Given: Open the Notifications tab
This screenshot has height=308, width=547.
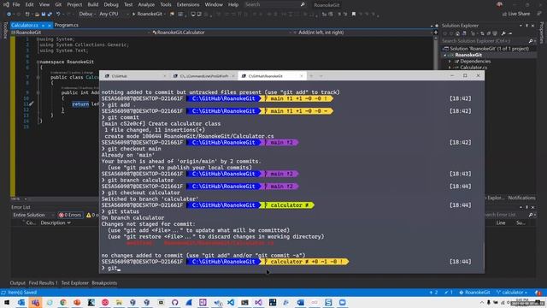Looking at the screenshot, I should [x=521, y=198].
